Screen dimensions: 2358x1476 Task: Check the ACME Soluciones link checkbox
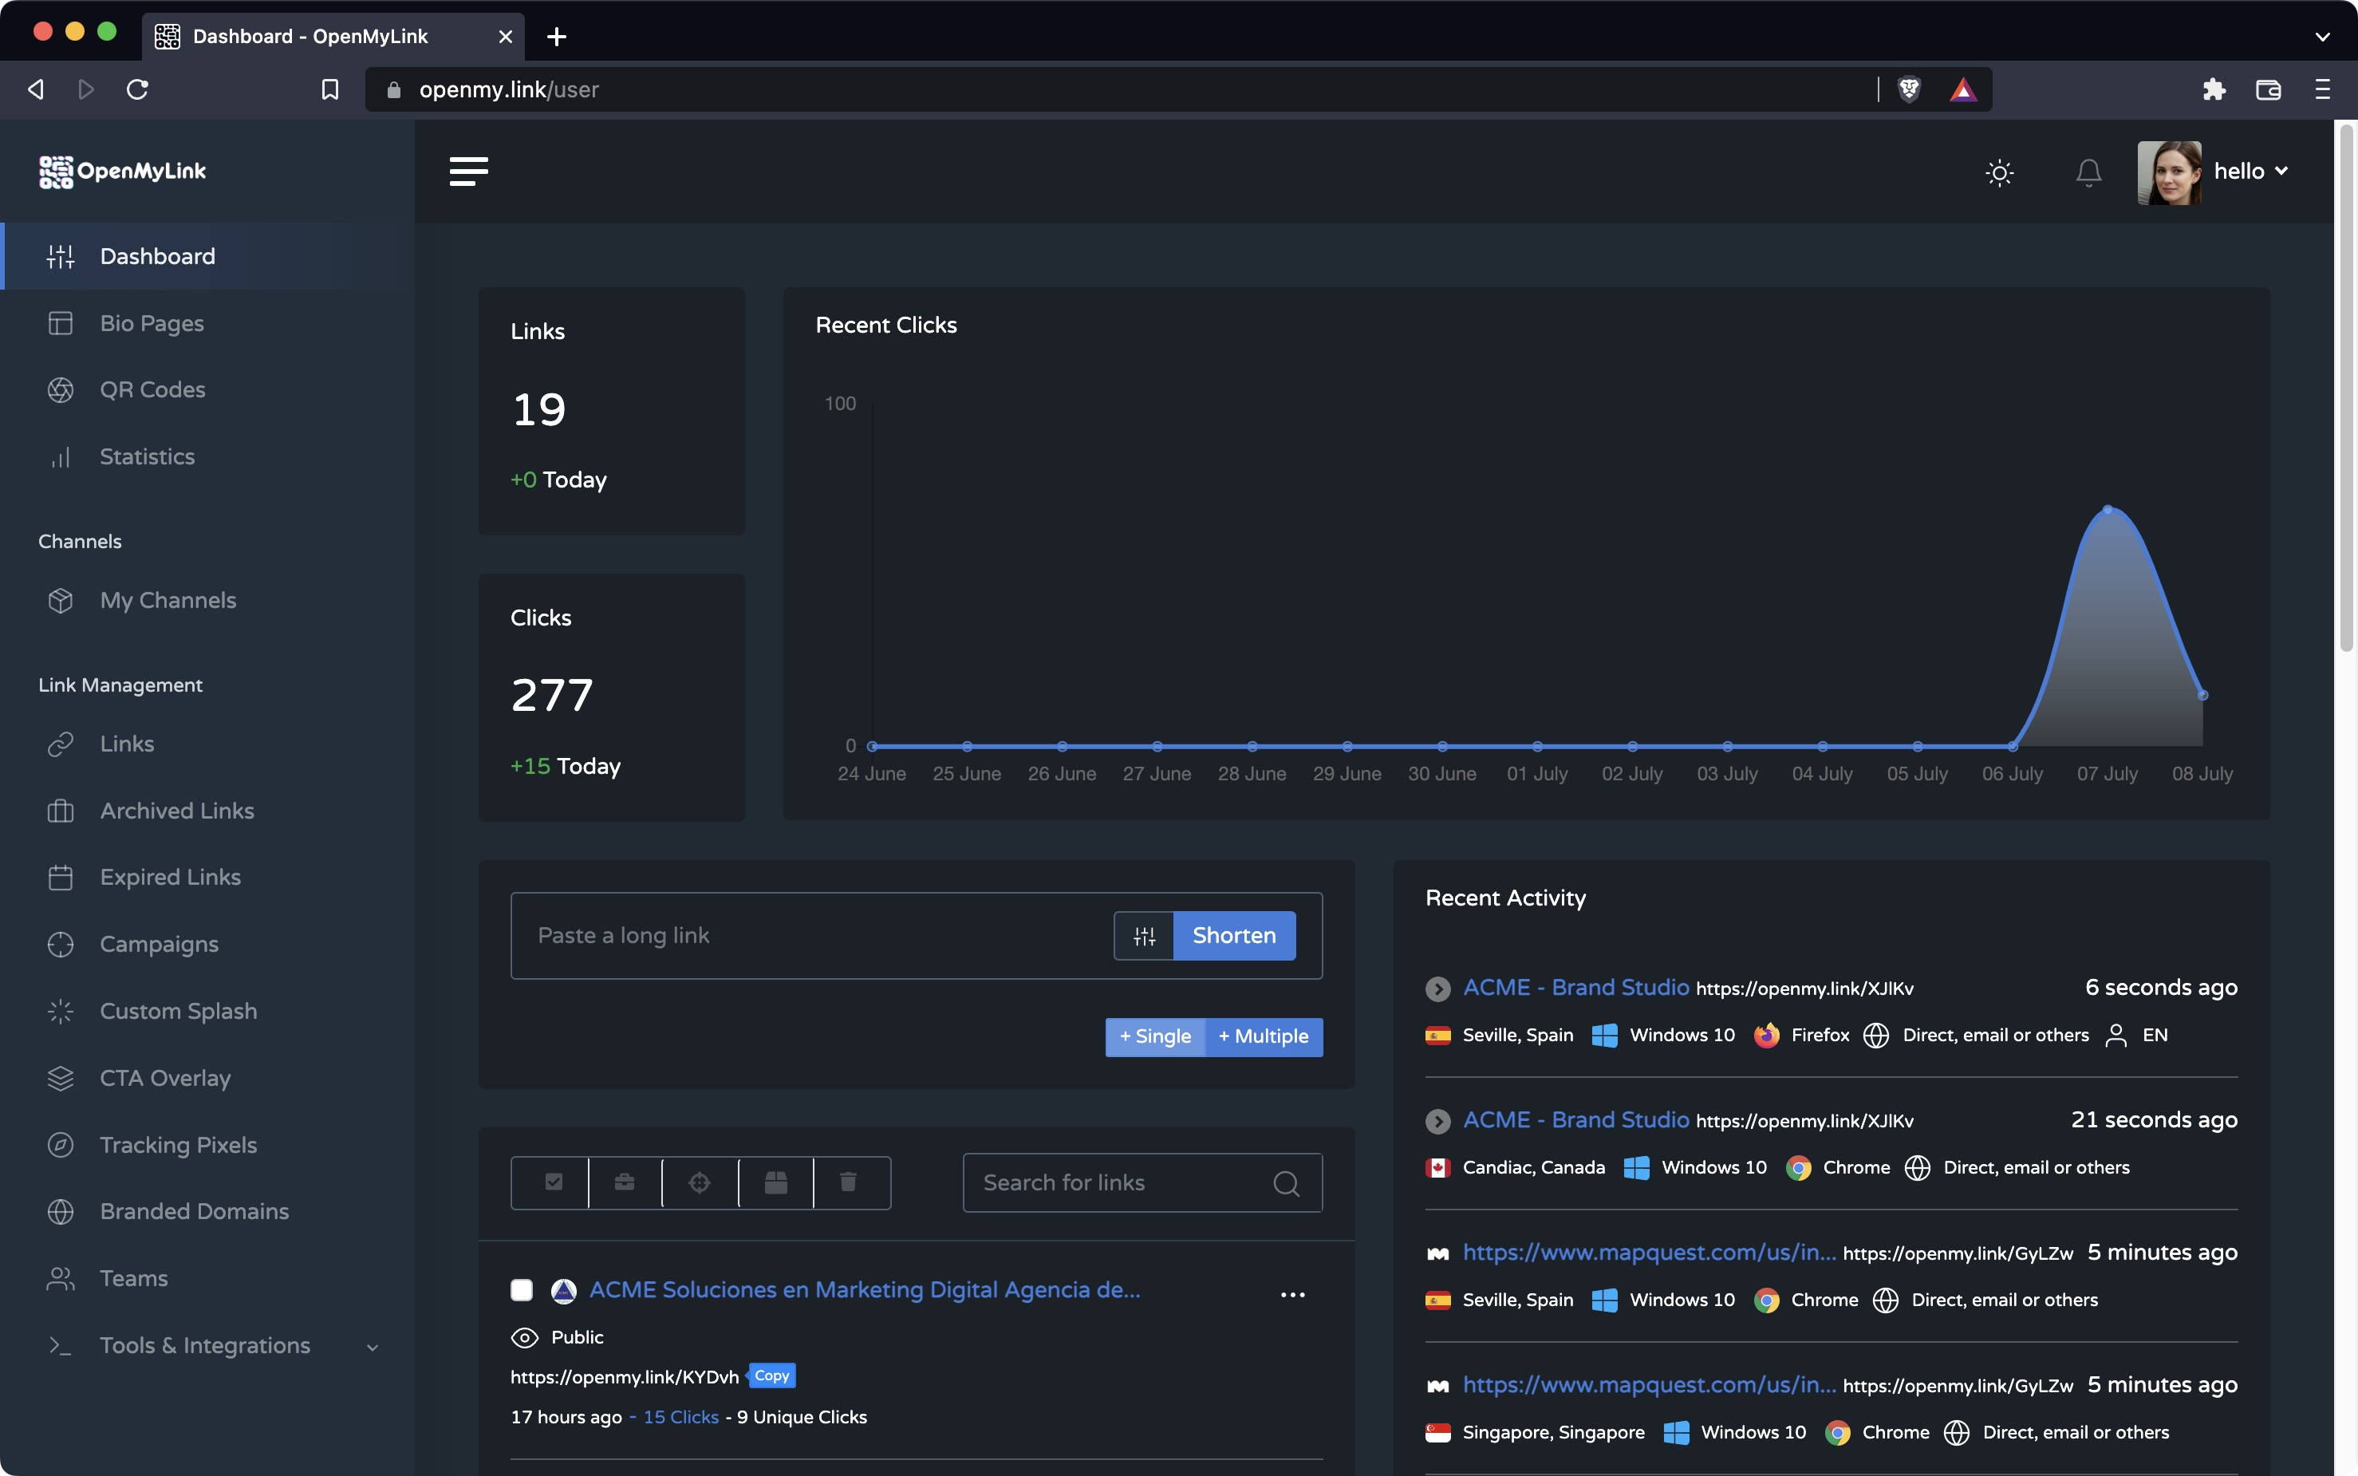coord(522,1289)
